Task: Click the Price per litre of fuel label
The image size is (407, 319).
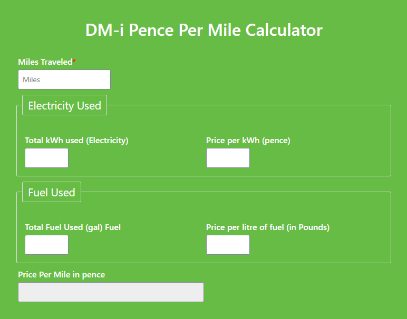Action: (267, 227)
